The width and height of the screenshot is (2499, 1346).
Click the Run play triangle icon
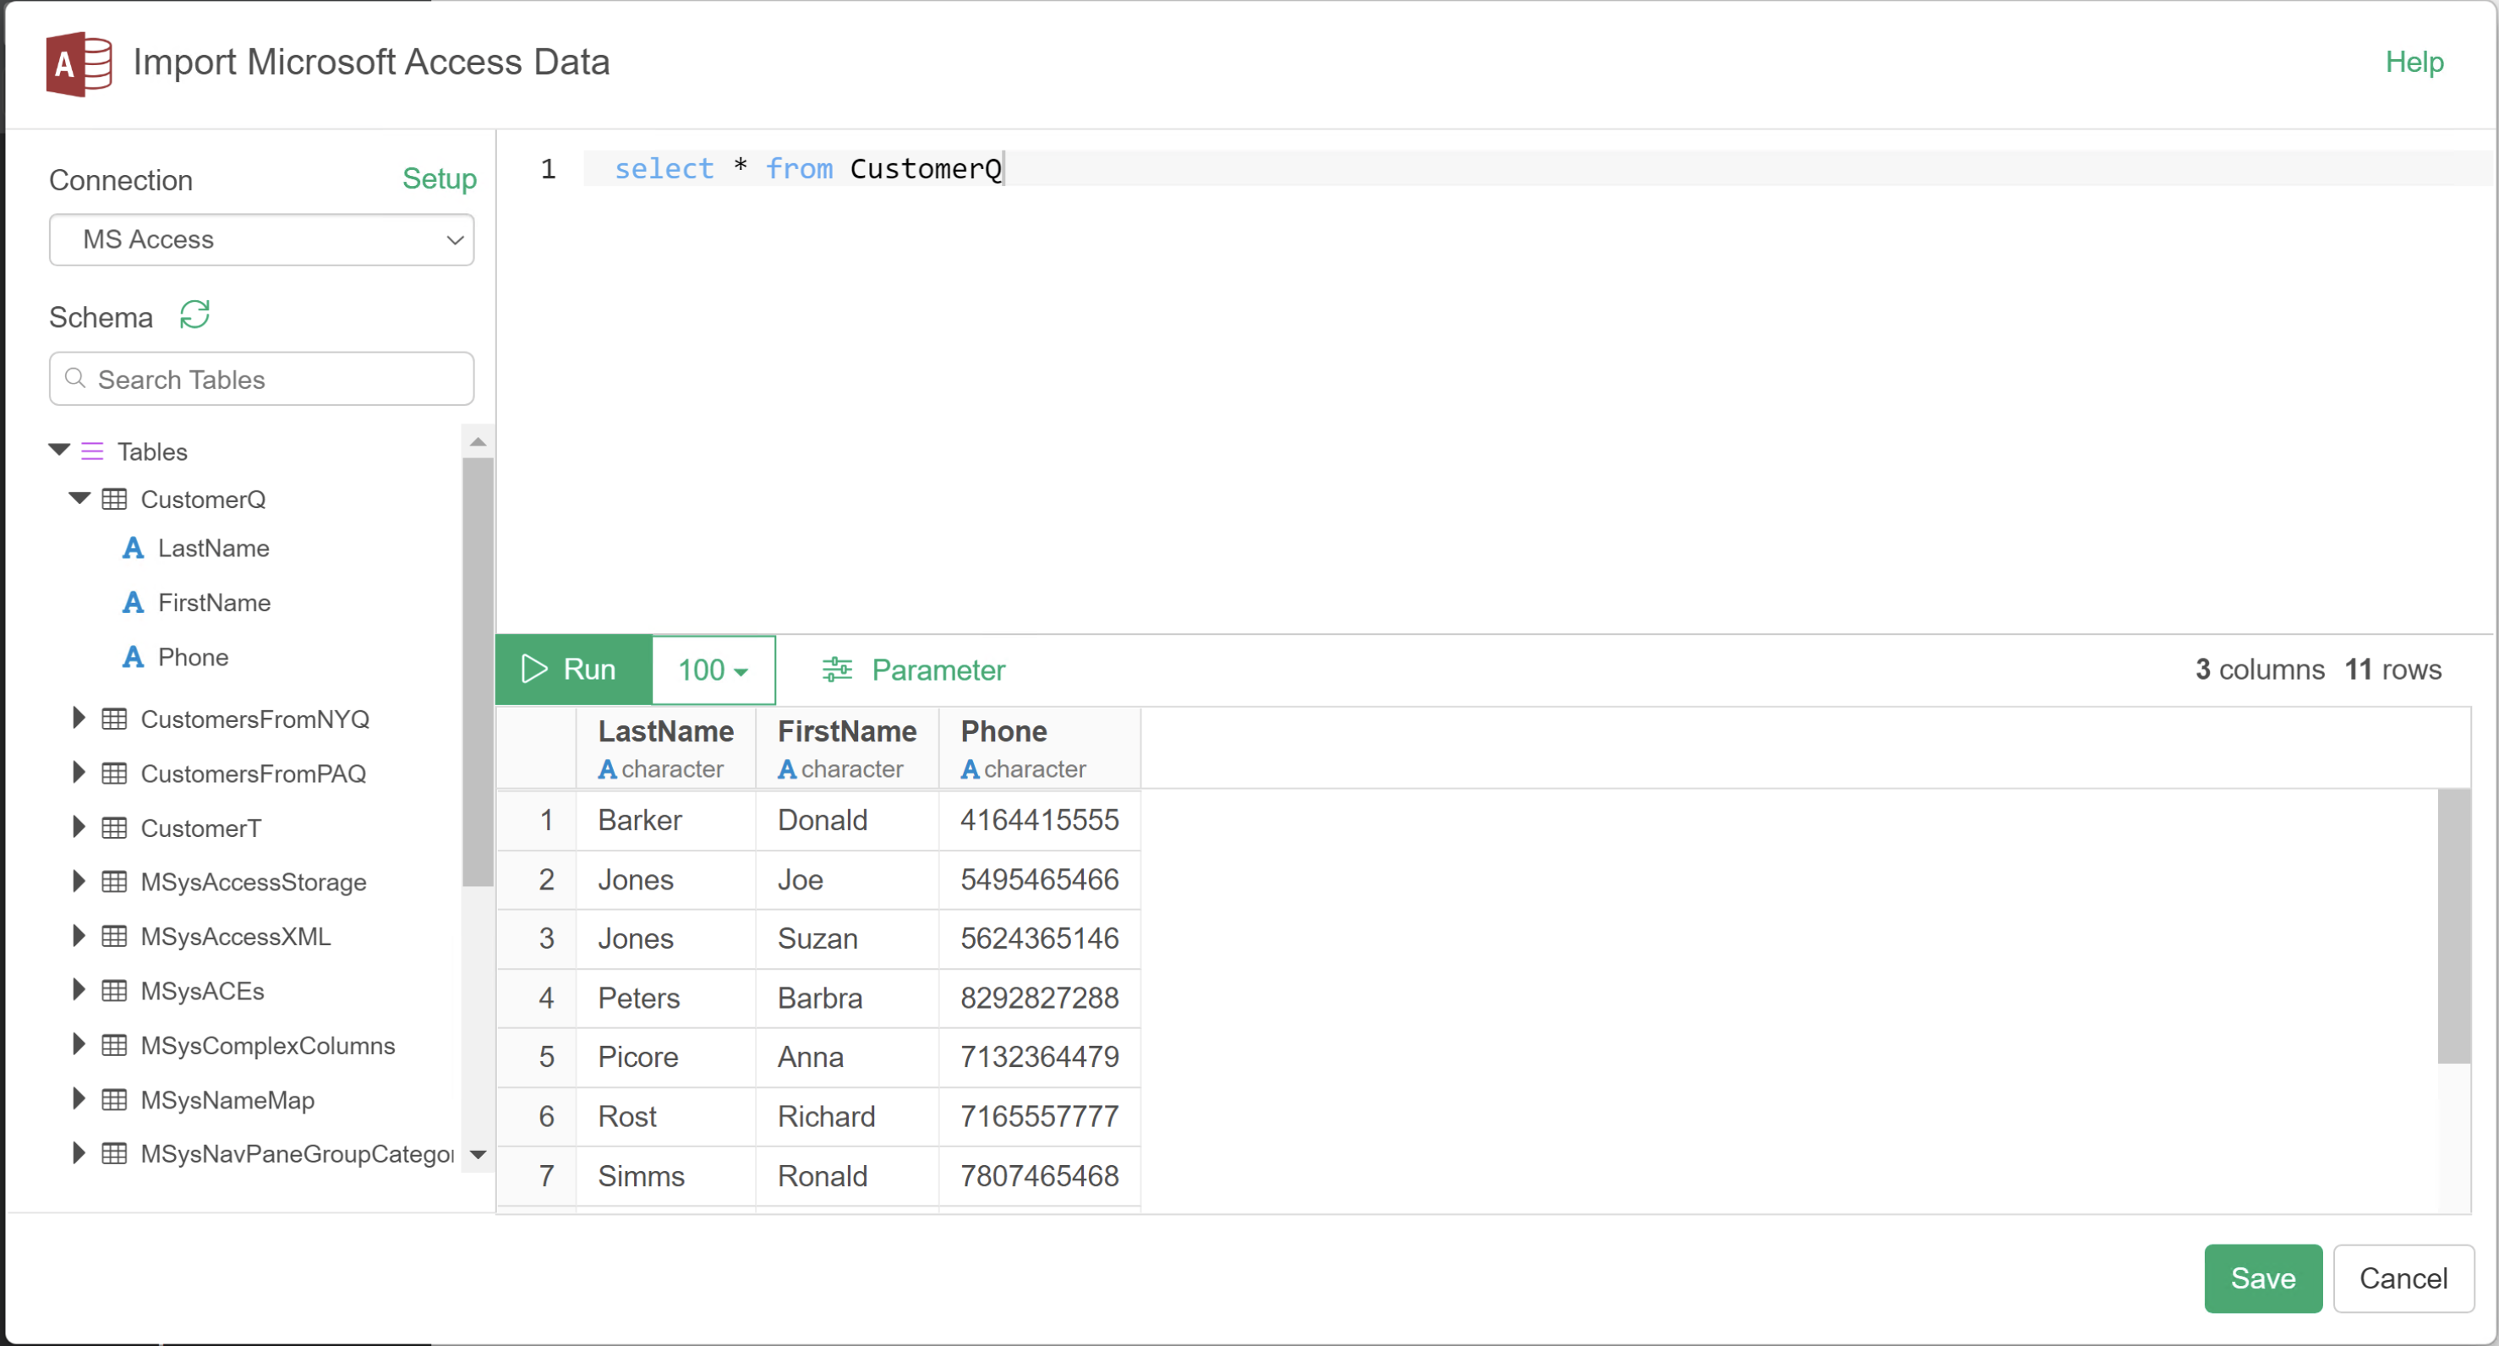[533, 669]
